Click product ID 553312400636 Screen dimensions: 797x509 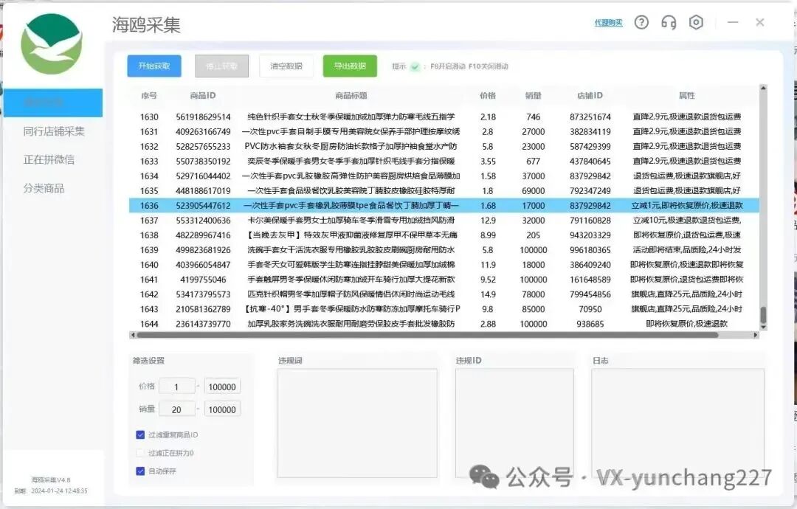(x=203, y=220)
